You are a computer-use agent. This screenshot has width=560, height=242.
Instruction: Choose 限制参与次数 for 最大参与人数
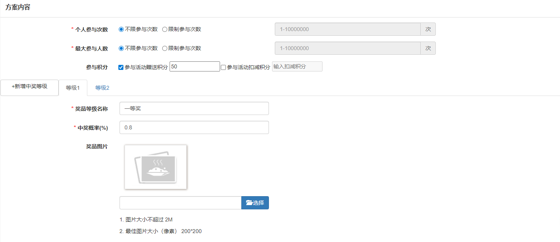pos(165,49)
